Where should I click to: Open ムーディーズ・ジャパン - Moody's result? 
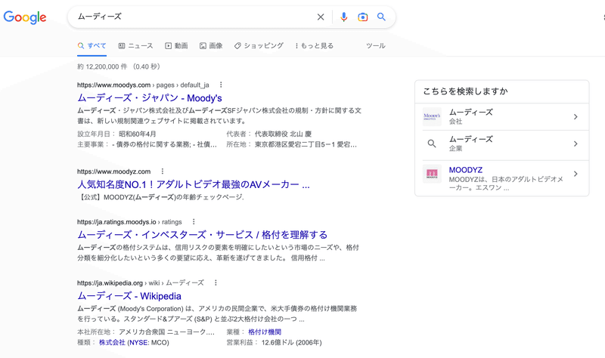point(150,98)
